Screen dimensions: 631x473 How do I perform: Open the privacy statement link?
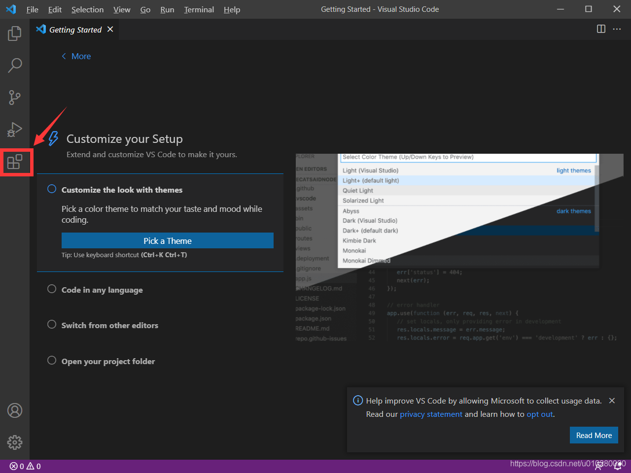431,414
